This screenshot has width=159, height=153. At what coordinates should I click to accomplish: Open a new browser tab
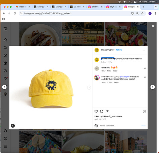[143, 7]
